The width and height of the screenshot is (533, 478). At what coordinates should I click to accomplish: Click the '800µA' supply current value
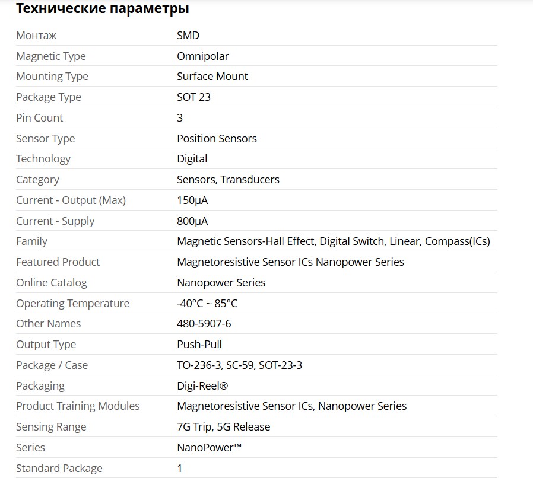[192, 221]
